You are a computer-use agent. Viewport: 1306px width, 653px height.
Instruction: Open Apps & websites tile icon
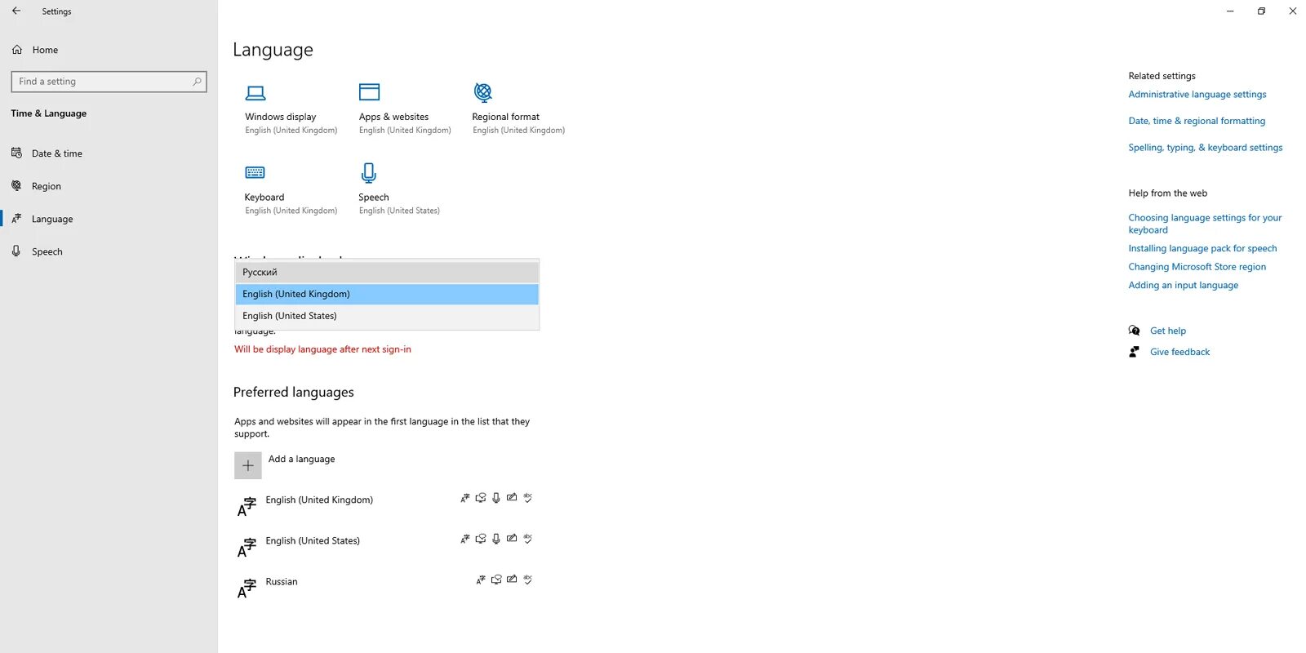click(370, 91)
